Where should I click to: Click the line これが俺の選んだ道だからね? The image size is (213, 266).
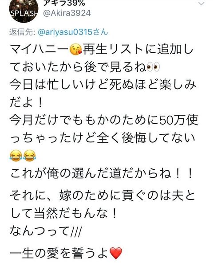[101, 173]
